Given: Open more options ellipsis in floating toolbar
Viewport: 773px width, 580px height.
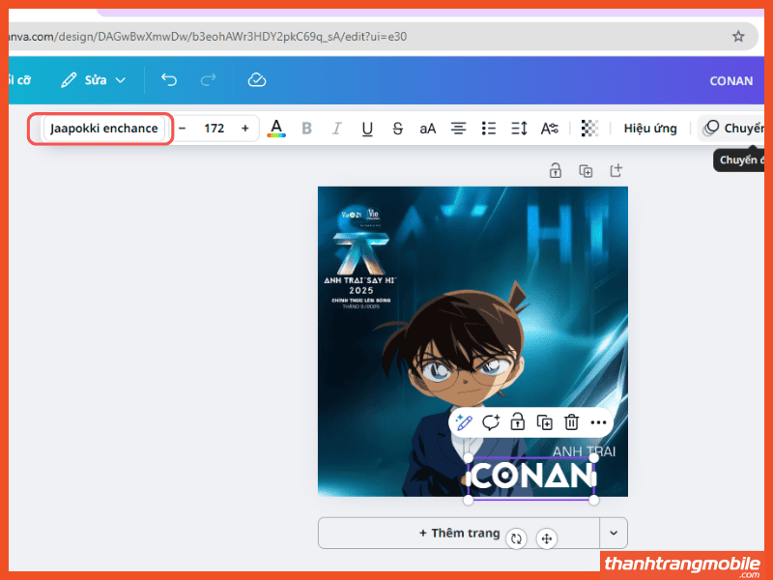Looking at the screenshot, I should click(x=598, y=422).
